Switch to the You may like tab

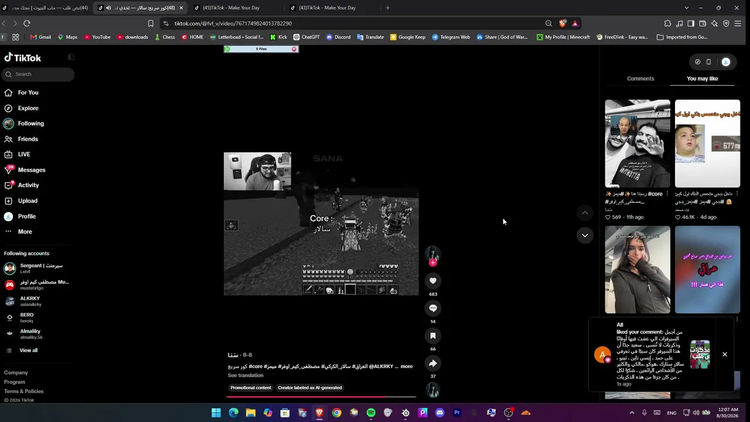[x=702, y=79]
